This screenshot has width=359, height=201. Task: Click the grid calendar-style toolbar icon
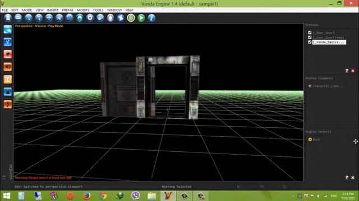70,18
